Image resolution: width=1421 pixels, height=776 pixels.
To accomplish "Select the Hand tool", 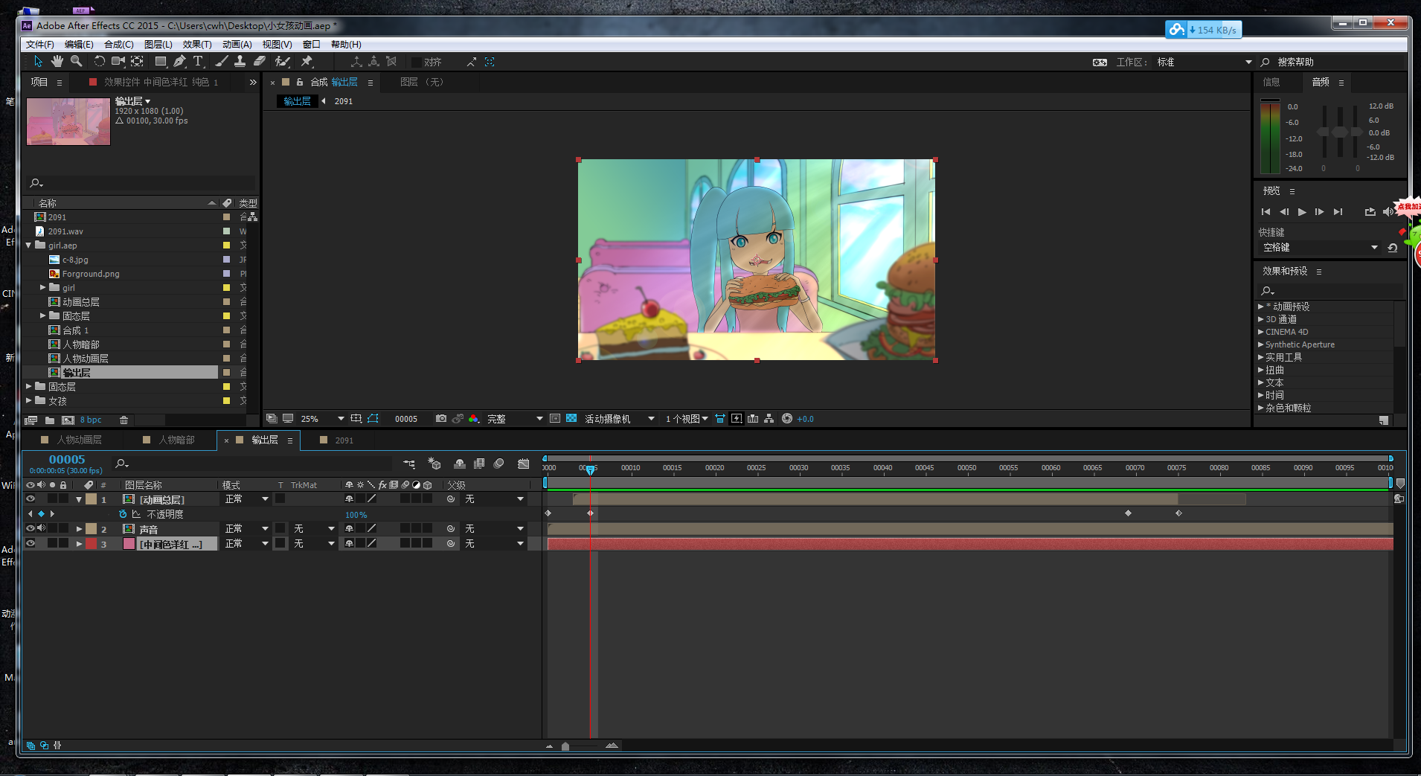I will click(57, 62).
